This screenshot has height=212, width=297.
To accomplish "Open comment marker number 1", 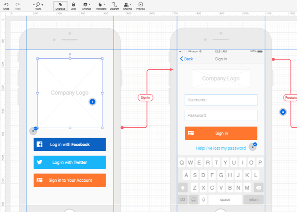I will tap(92, 102).
